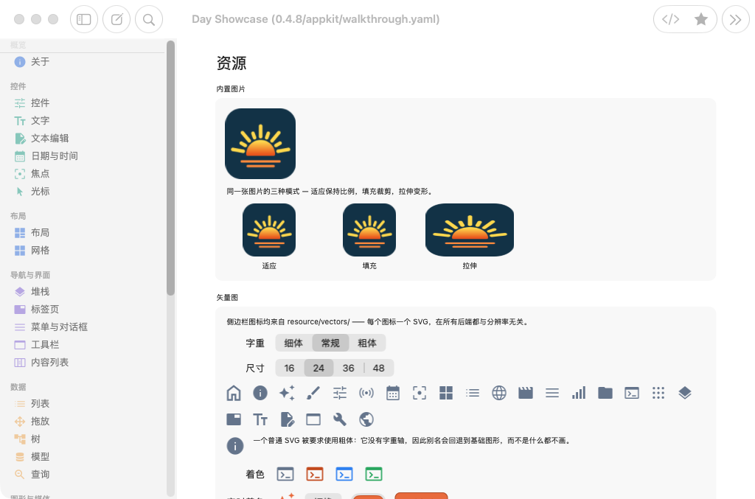The image size is (755, 499).
Task: Choose icon size 36
Action: (x=349, y=368)
